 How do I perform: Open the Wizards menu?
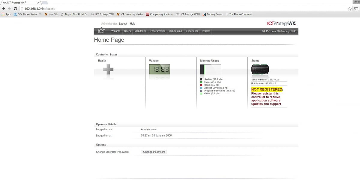coord(116,31)
